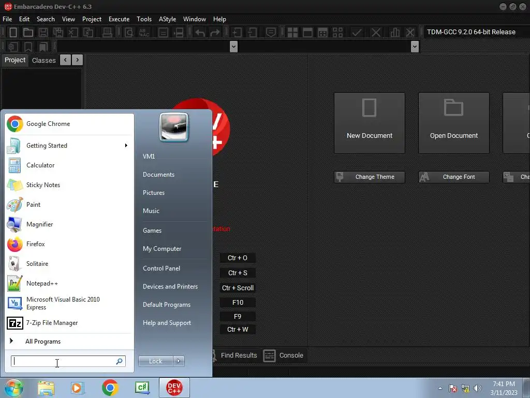This screenshot has height=398, width=530.
Task: Click the tab scroll right arrow button
Action: pyautogui.click(x=78, y=60)
